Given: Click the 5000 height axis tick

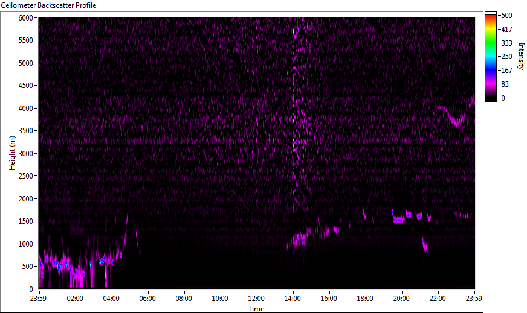Looking at the screenshot, I should pos(25,63).
